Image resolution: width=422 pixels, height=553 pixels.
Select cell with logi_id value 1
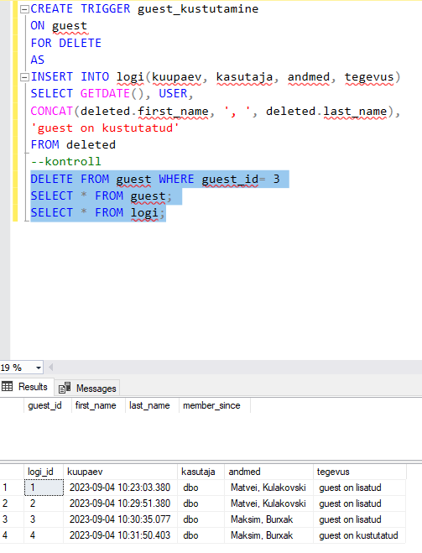point(44,488)
